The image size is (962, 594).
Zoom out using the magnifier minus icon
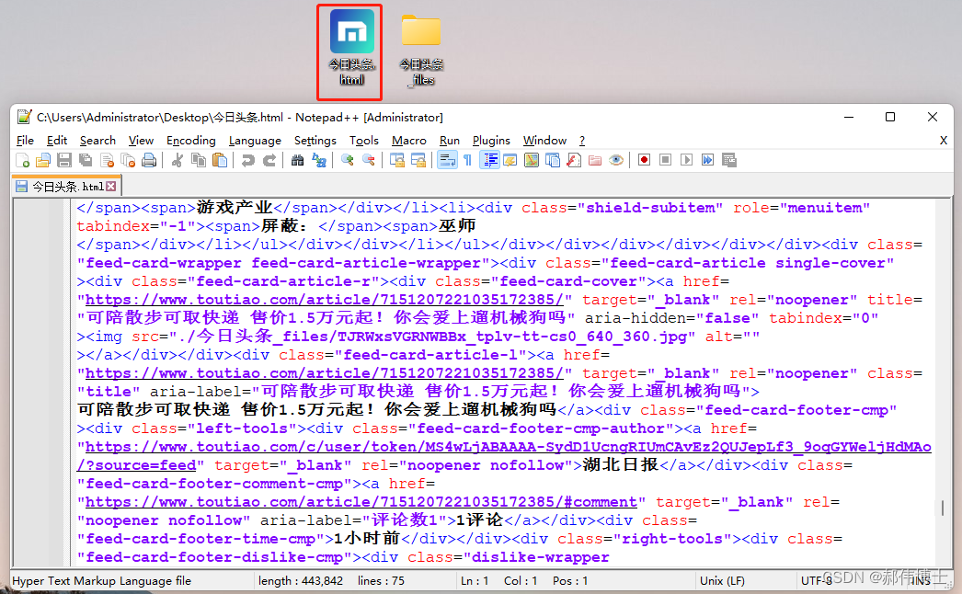(x=368, y=161)
